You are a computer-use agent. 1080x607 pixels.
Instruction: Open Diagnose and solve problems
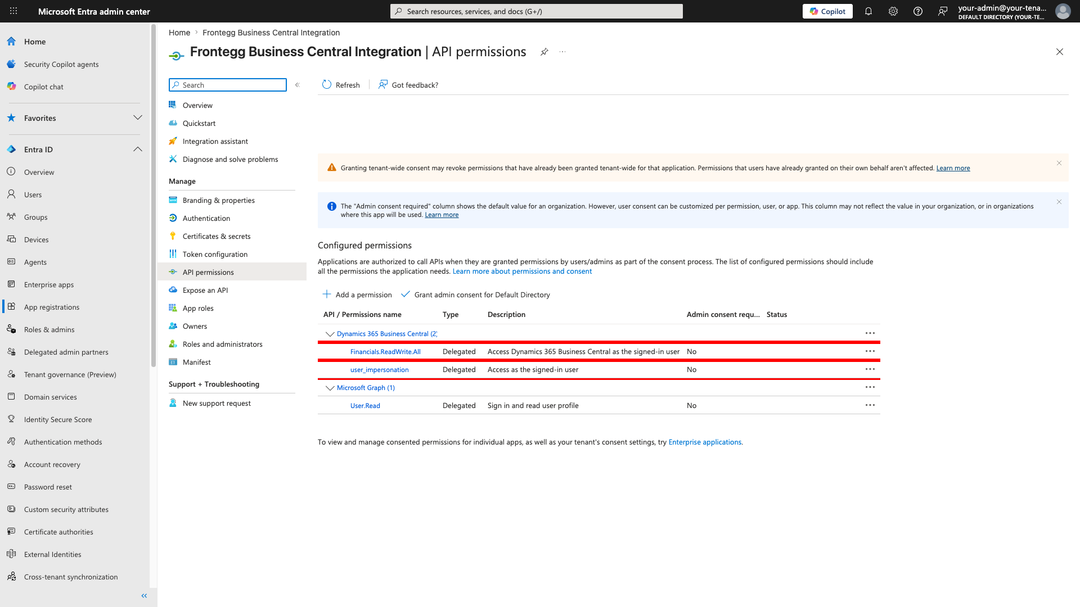tap(232, 159)
